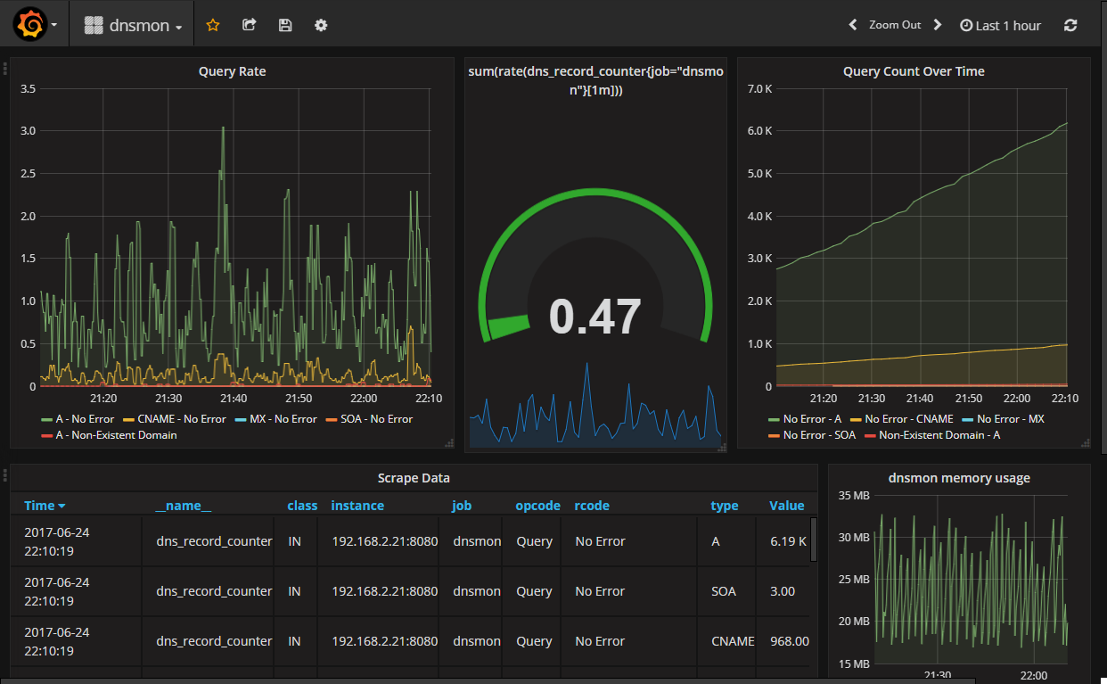The width and height of the screenshot is (1107, 684).
Task: Open dashboard settings via the gear icon
Action: click(x=321, y=25)
